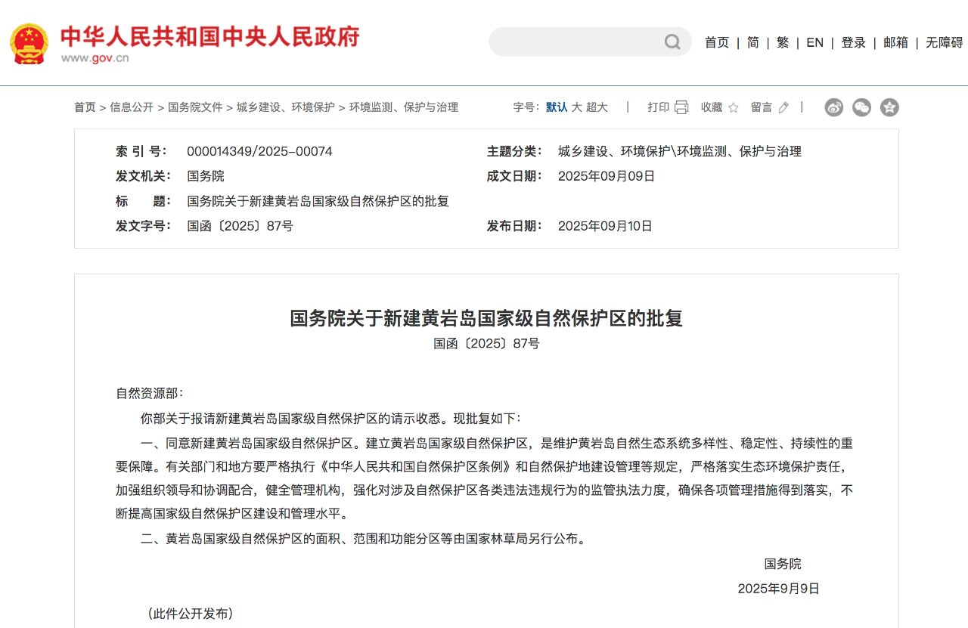Share via the Qzone star icon

[x=889, y=107]
